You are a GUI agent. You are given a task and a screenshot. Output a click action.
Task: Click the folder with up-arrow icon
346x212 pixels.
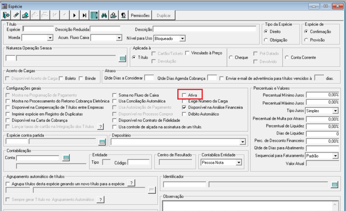(114, 15)
